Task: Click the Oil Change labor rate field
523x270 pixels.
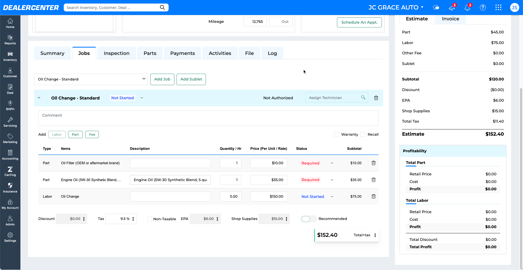Action: [269, 196]
